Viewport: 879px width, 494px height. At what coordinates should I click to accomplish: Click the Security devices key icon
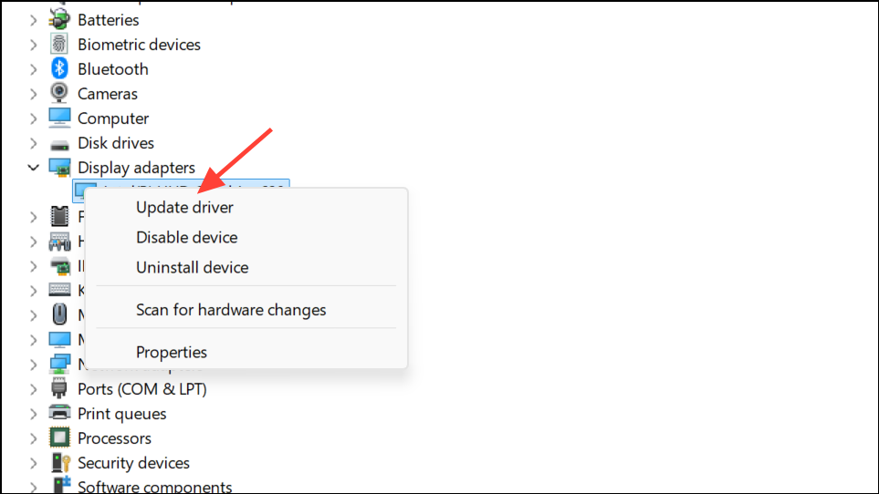60,463
